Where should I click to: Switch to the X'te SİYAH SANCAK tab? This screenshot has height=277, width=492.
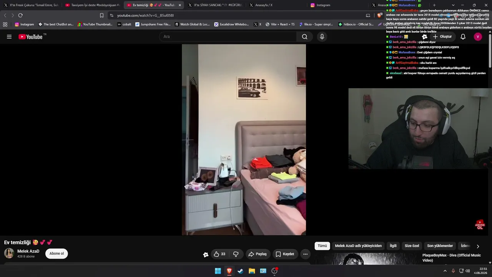click(215, 5)
